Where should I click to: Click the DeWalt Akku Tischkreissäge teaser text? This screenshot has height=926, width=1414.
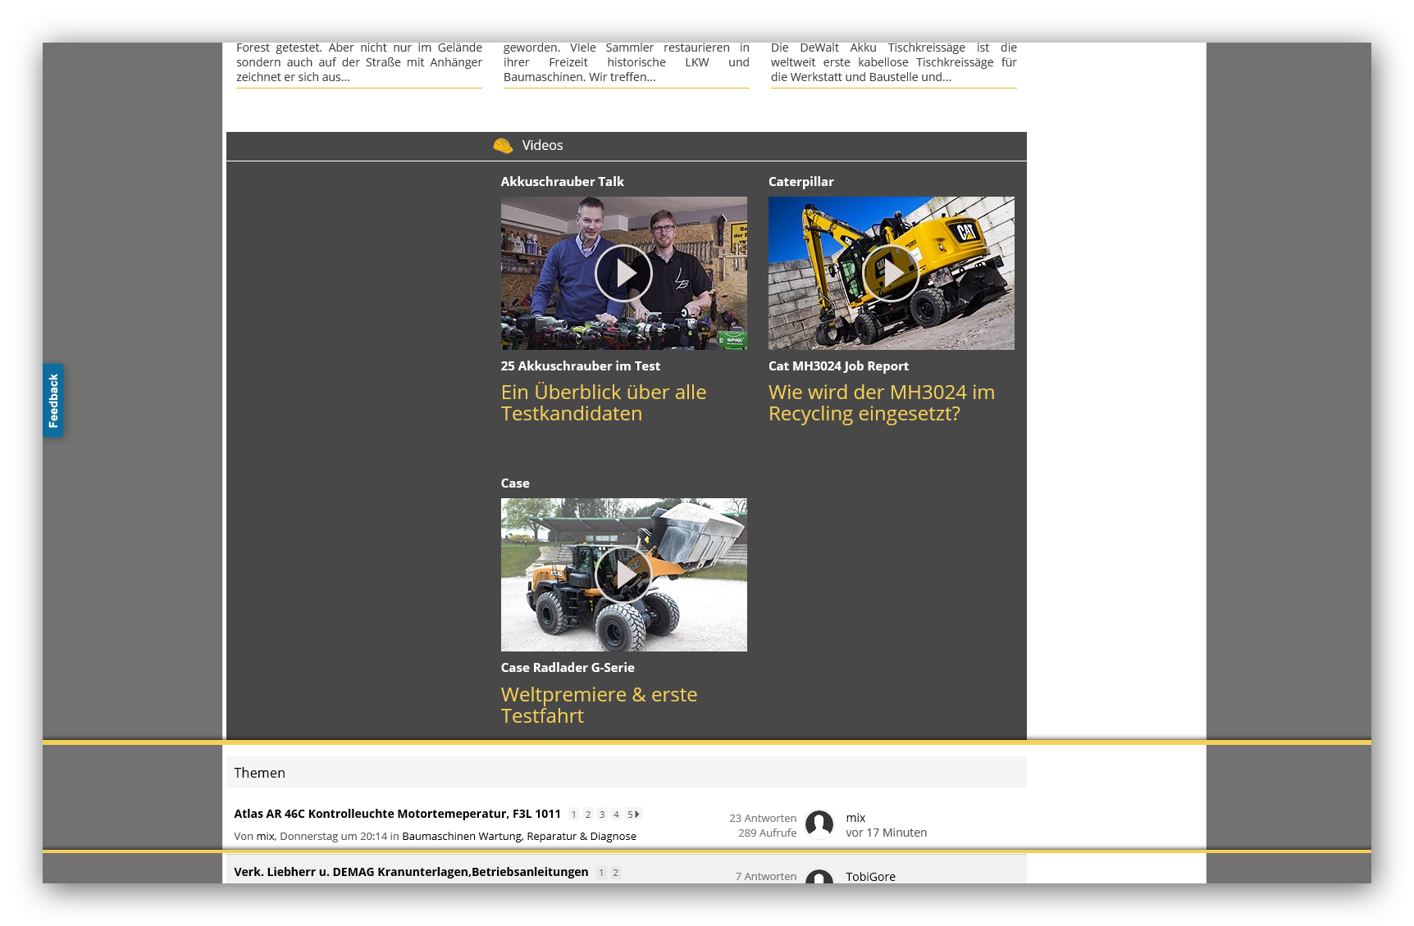click(894, 62)
